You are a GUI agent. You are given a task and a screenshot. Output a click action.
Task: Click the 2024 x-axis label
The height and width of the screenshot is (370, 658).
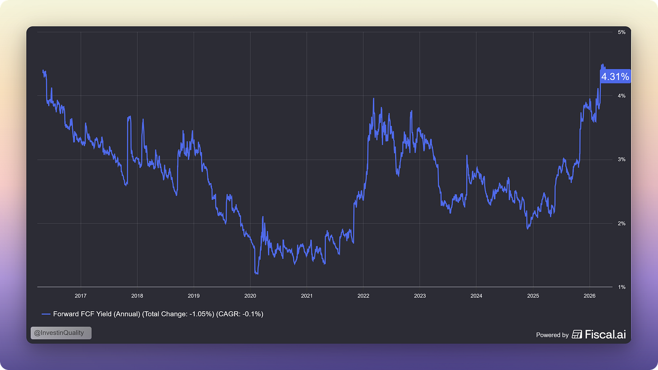[x=476, y=296]
